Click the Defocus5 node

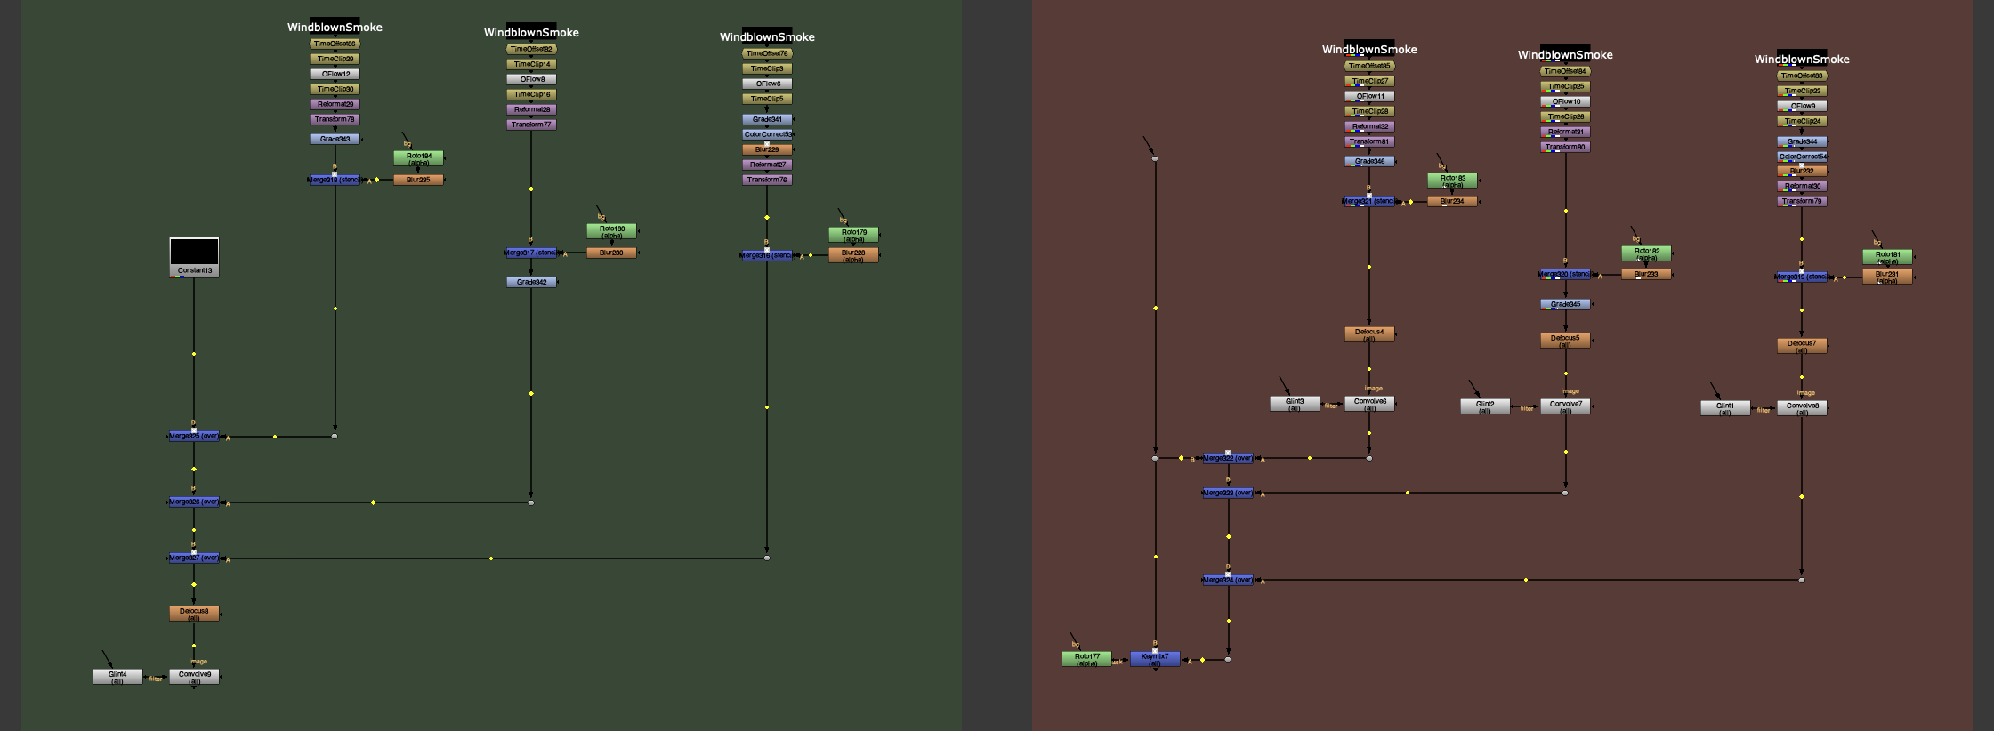[1565, 340]
